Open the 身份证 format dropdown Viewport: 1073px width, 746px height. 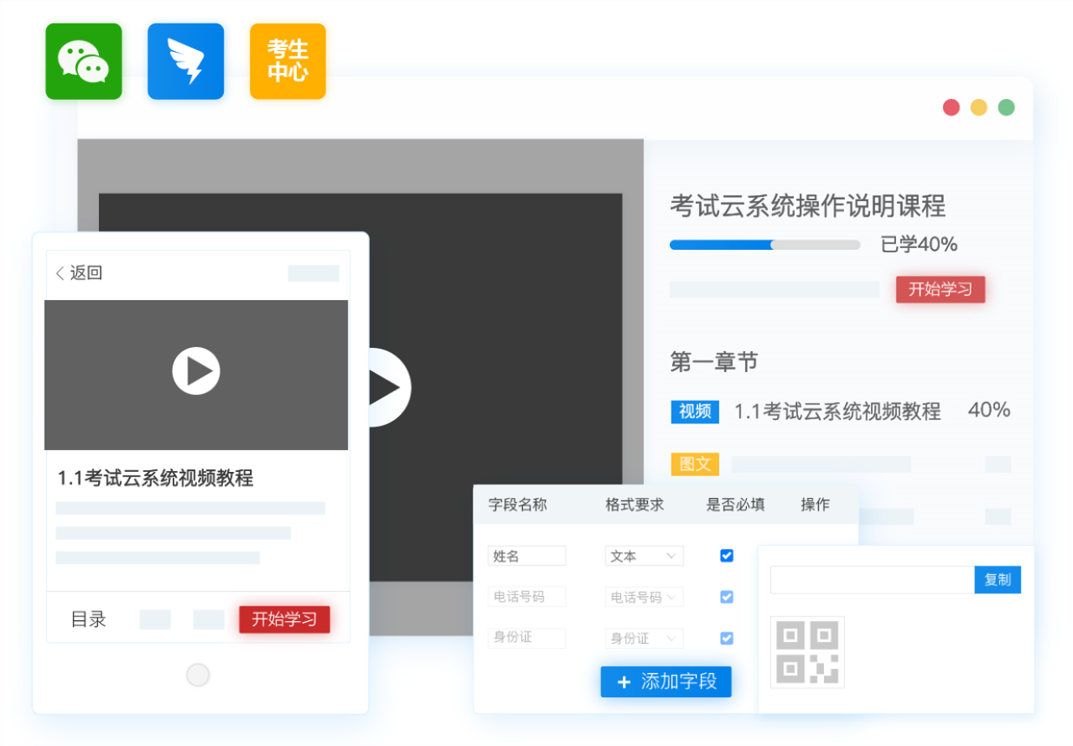point(644,638)
